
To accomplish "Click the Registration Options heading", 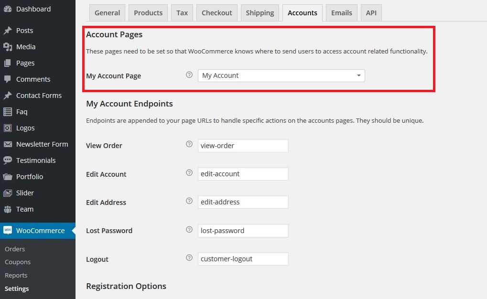I will [126, 286].
